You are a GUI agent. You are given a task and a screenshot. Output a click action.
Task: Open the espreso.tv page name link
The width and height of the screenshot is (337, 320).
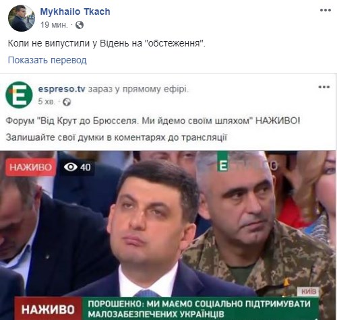[x=61, y=89]
